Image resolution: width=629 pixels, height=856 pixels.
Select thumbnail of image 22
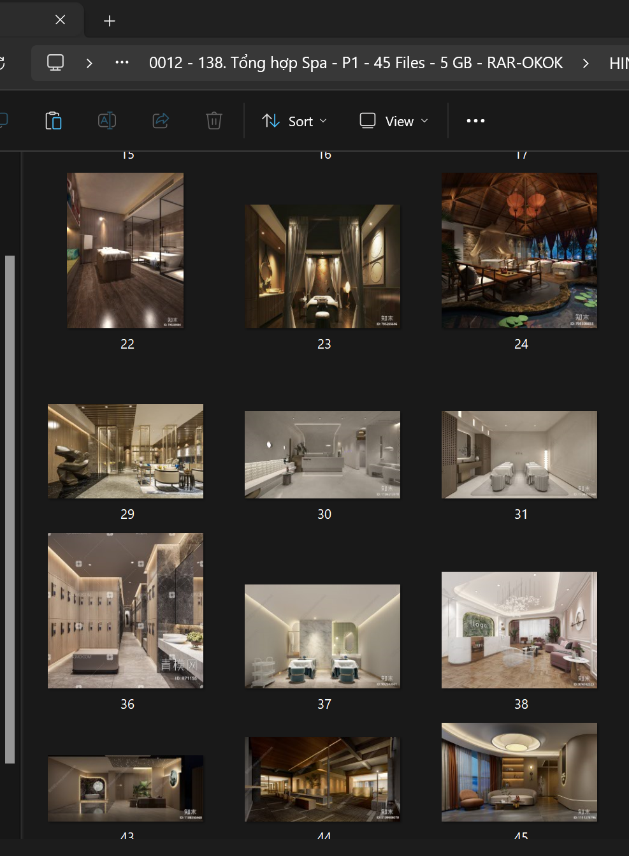126,250
